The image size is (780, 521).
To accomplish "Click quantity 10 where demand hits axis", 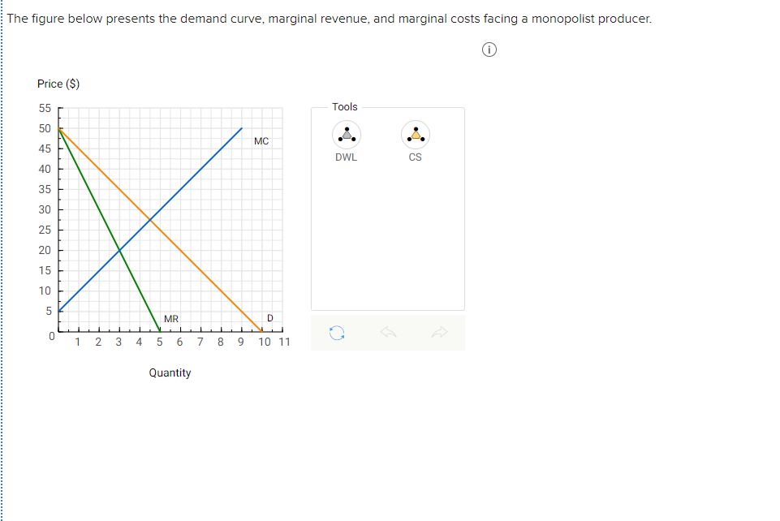I will pos(262,331).
